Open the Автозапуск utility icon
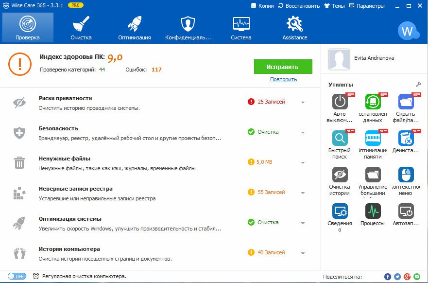This screenshot has width=428, height=283. [x=406, y=211]
